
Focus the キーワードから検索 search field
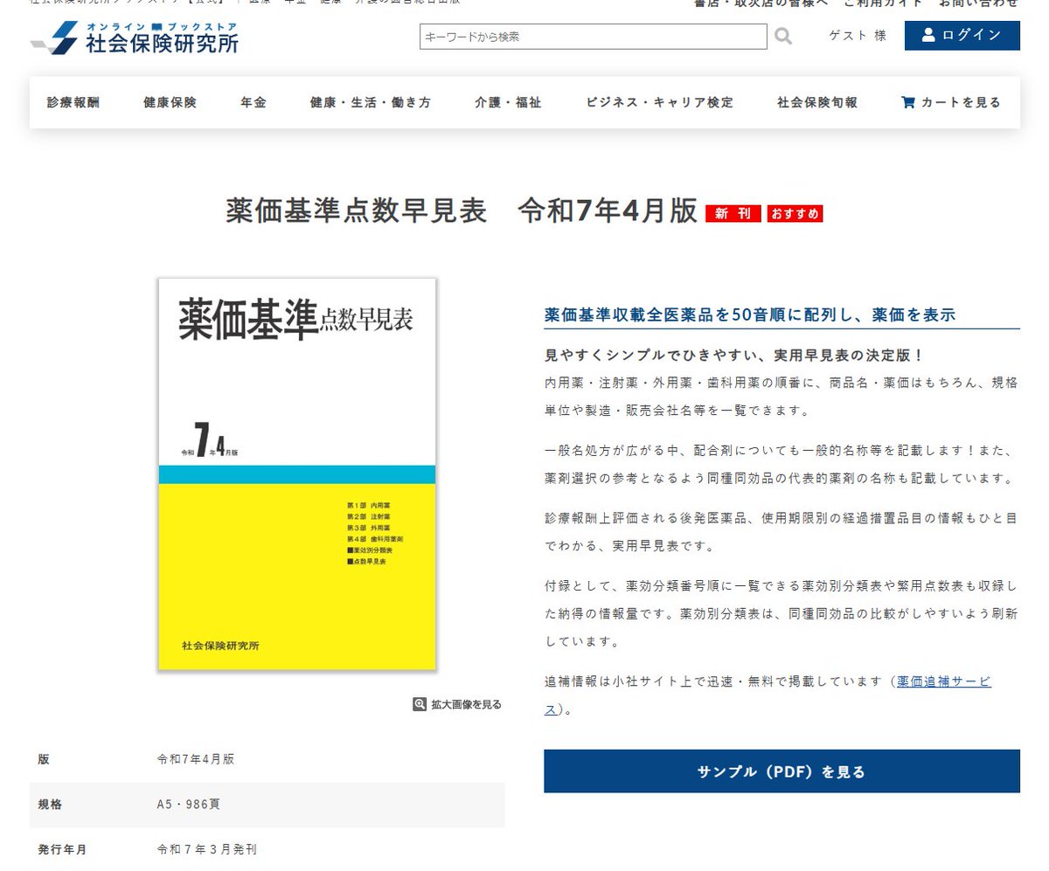tap(594, 37)
